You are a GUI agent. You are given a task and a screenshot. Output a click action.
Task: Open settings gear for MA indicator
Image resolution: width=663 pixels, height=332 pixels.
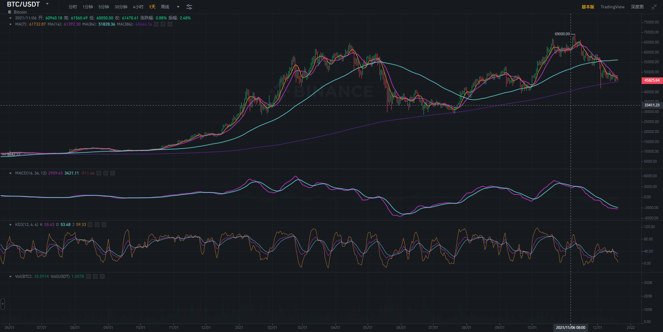163,24
